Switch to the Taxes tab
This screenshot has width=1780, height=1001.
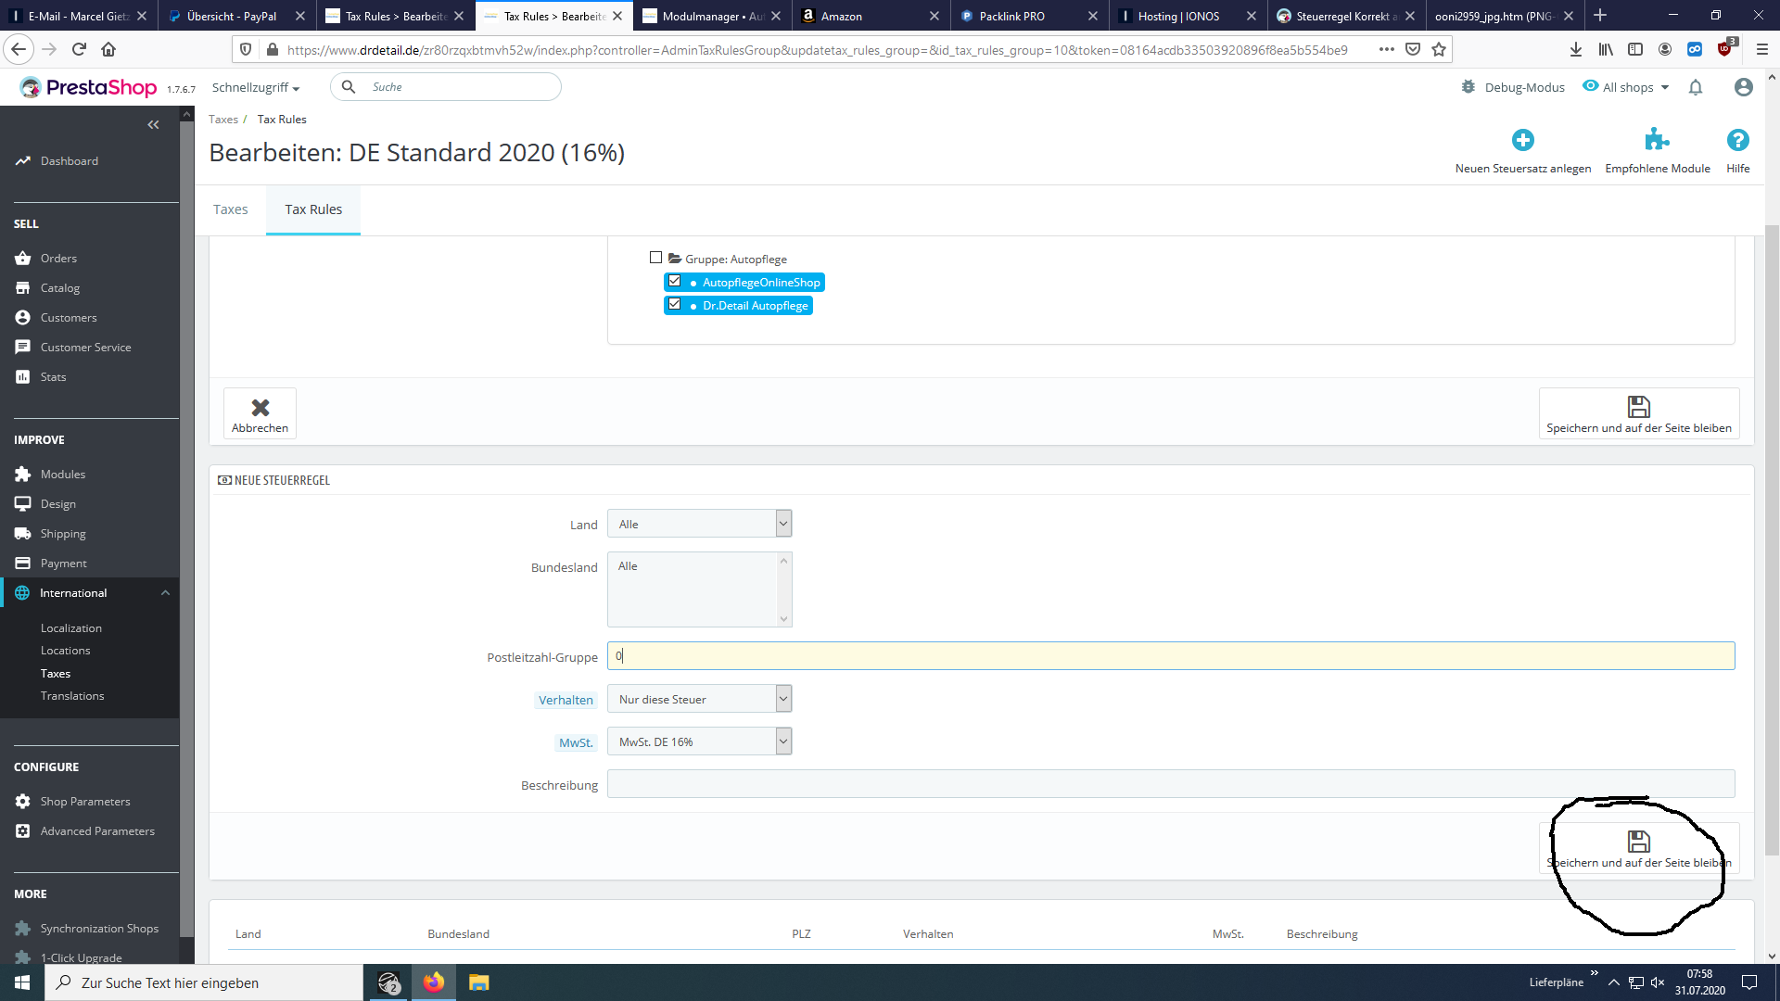pyautogui.click(x=230, y=209)
